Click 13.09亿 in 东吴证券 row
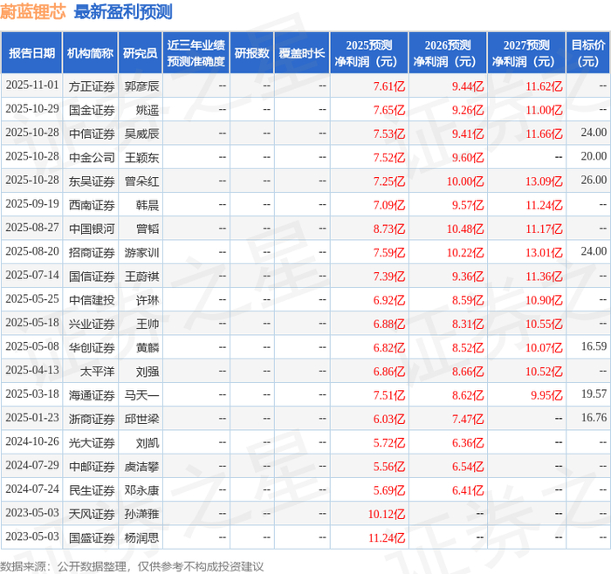 point(544,181)
